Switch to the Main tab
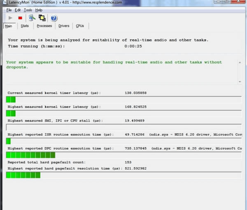The height and width of the screenshot is (210, 247). coord(8,26)
